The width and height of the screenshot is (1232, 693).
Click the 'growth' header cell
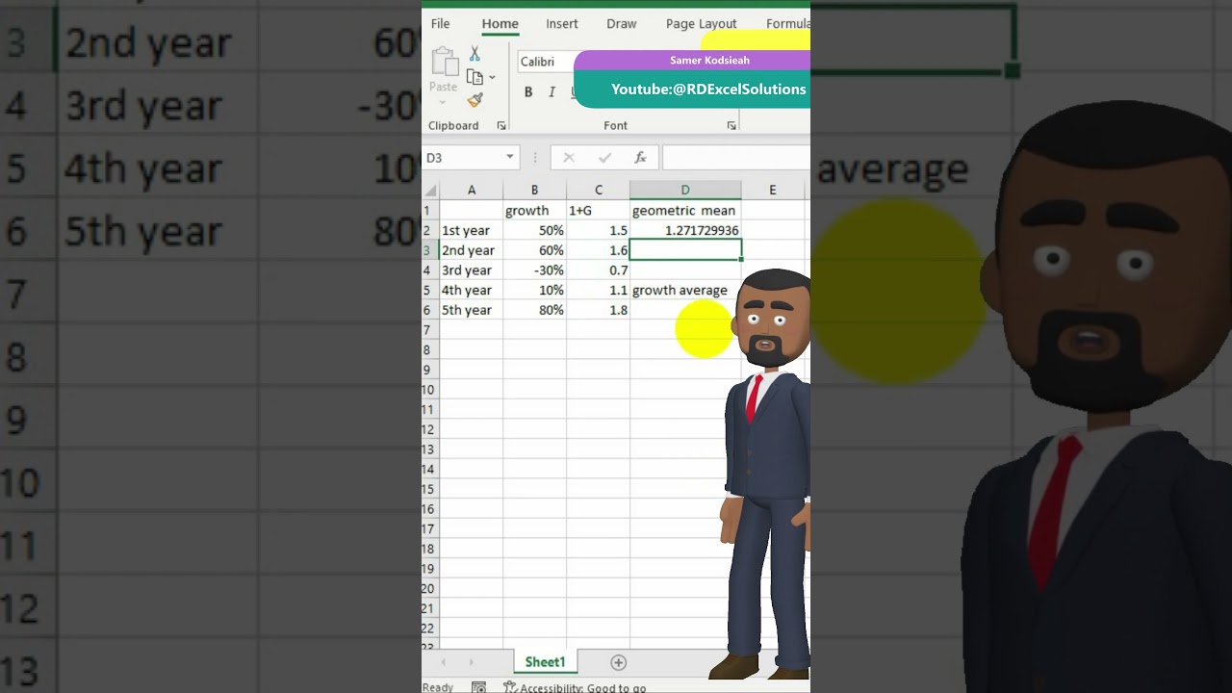point(534,211)
